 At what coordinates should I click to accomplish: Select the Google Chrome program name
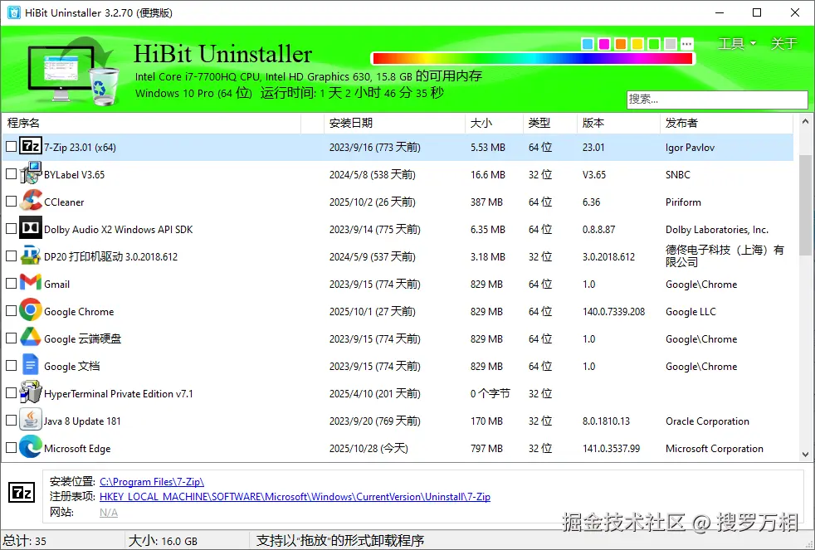click(x=79, y=312)
